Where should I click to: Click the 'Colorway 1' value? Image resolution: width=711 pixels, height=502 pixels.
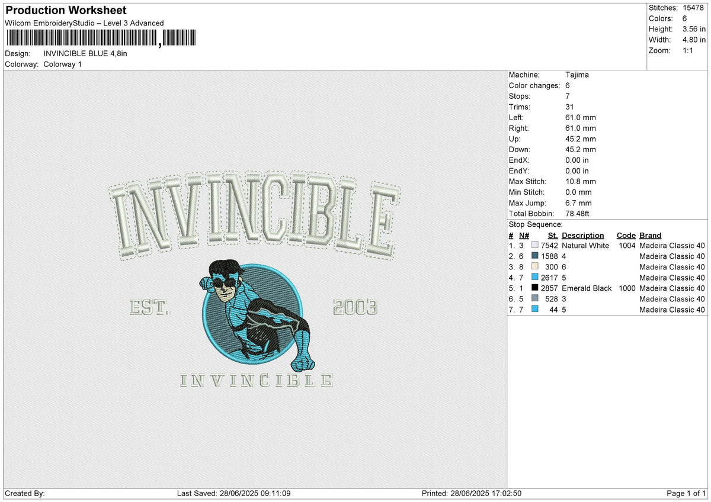tap(63, 64)
